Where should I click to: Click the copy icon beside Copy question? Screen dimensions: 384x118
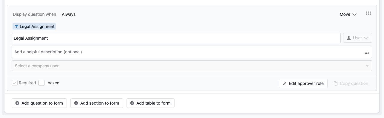[336, 83]
